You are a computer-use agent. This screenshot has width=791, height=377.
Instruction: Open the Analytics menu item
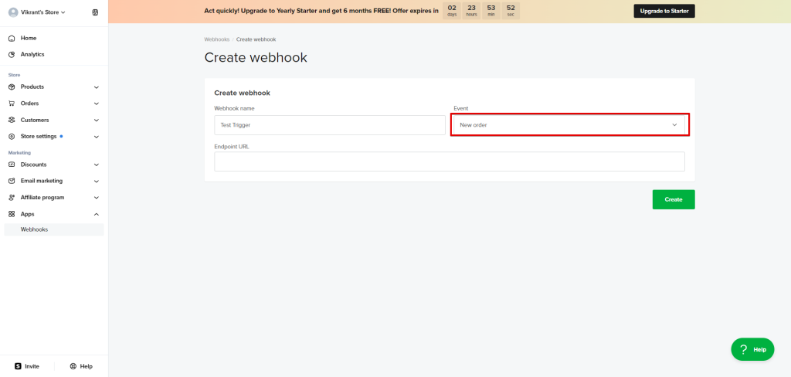click(x=32, y=54)
